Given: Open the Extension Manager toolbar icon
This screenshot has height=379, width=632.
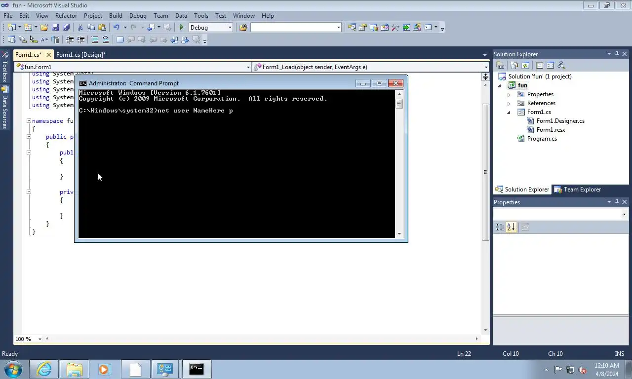Looking at the screenshot, I should pos(417,28).
